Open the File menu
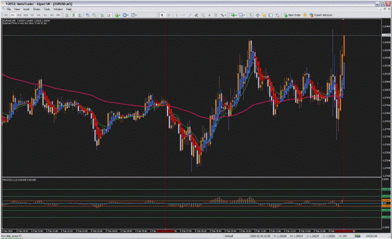This screenshot has height=239, width=392. click(9, 9)
